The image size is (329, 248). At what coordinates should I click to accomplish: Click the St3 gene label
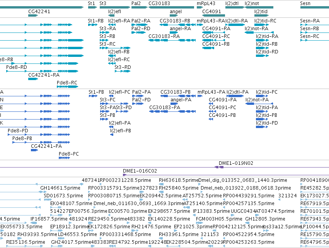click(103, 3)
